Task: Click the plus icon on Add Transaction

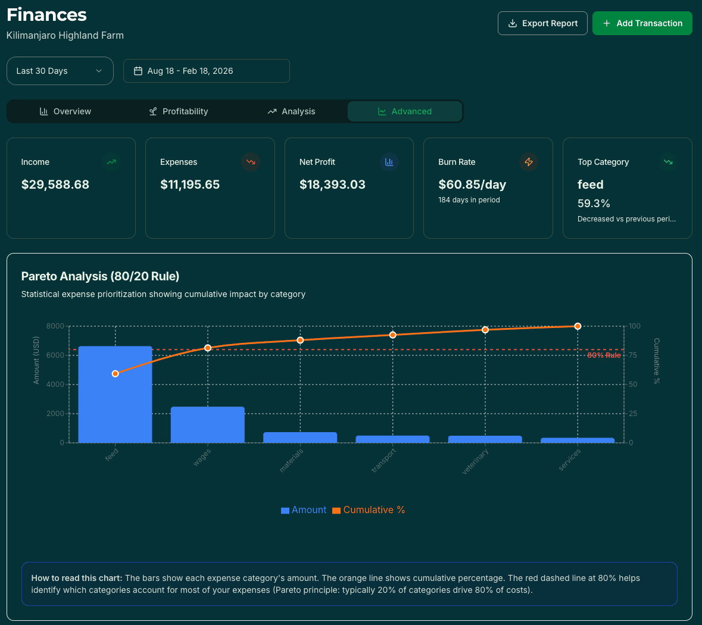Action: click(607, 23)
